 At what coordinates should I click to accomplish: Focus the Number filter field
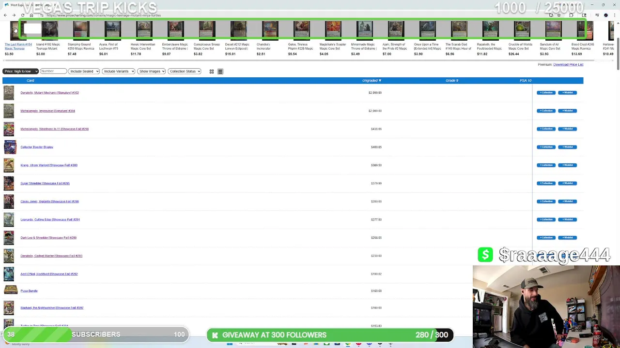click(x=53, y=72)
